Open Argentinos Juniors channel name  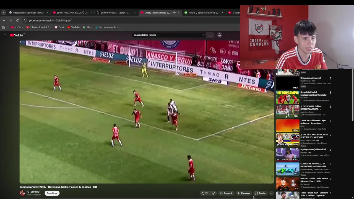pos(308,112)
